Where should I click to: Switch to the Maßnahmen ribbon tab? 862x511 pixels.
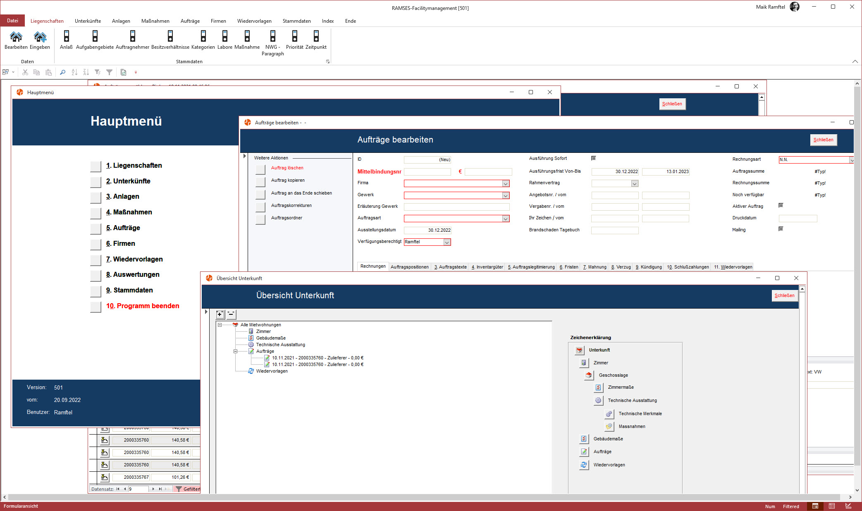tap(155, 21)
